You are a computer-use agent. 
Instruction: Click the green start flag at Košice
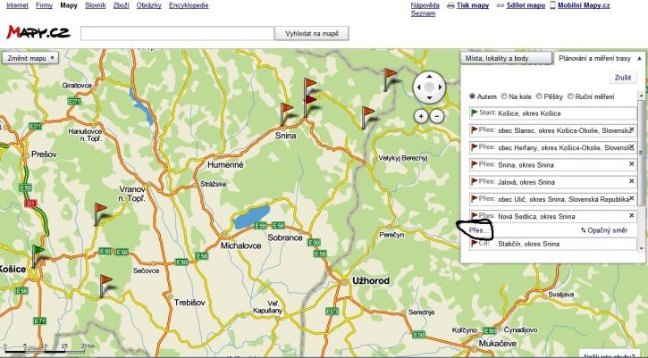click(x=38, y=256)
